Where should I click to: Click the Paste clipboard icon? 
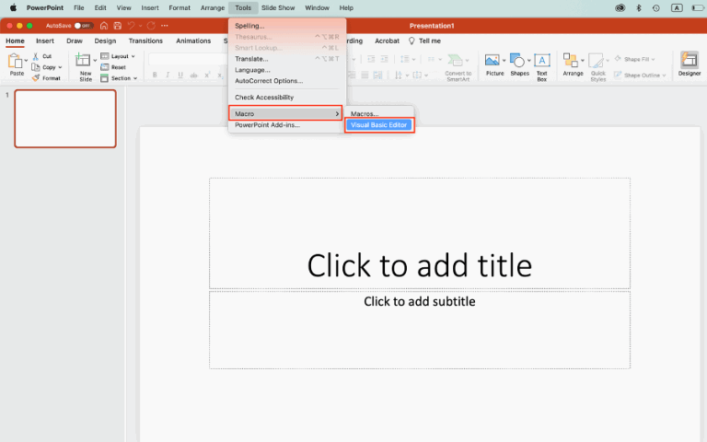tap(16, 62)
